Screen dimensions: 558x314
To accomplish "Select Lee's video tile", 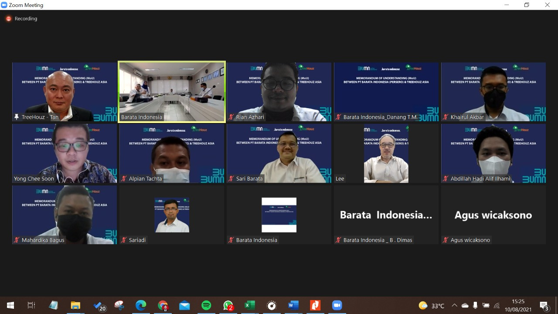I will click(386, 153).
